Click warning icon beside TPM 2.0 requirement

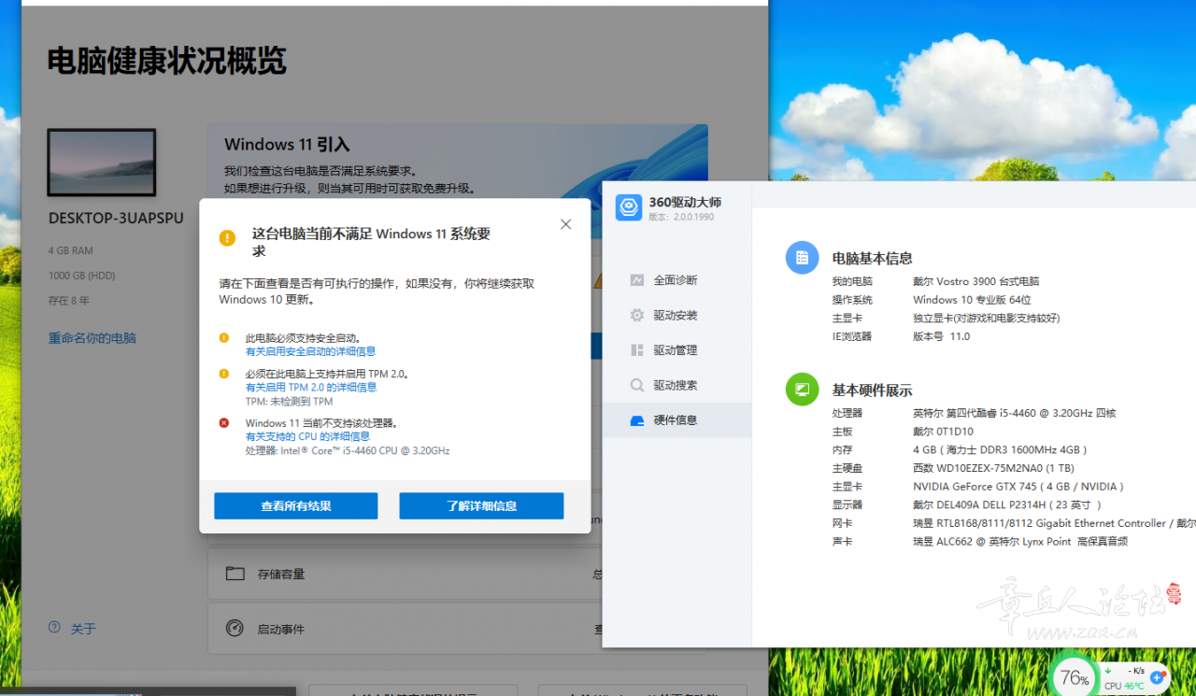click(224, 374)
